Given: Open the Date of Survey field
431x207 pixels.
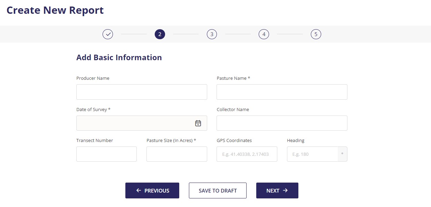Looking at the screenshot, I should pyautogui.click(x=135, y=123).
